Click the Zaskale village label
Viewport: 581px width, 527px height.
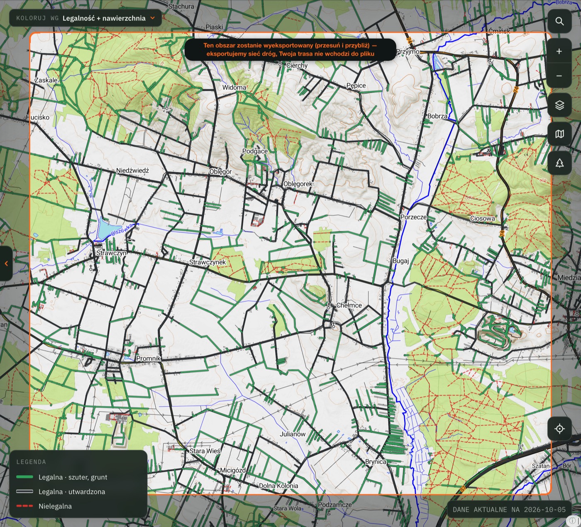pos(46,80)
